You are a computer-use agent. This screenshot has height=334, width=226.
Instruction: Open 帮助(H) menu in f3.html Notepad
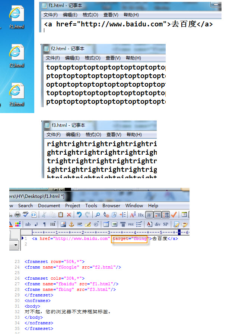click(x=134, y=135)
